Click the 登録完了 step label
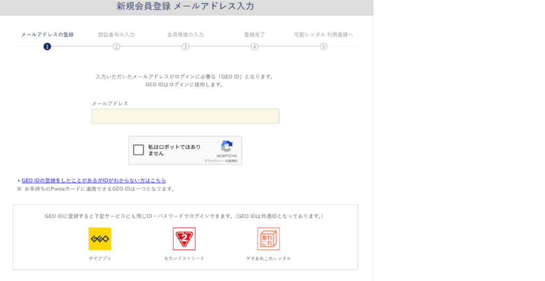The width and height of the screenshot is (545, 281). (x=254, y=35)
